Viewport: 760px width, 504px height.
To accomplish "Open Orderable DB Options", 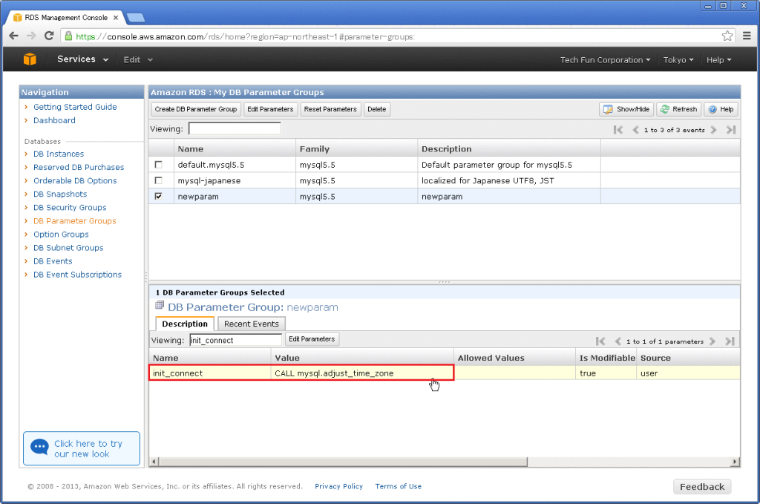I will [75, 180].
